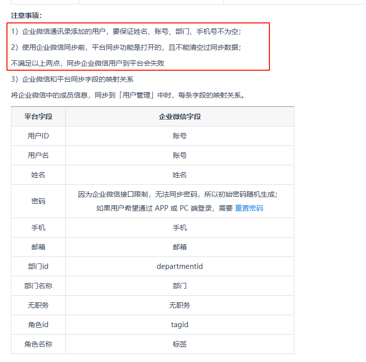Screen dimensions: 366x362
Task: Select the 角色名称 cell
Action: coord(38,344)
